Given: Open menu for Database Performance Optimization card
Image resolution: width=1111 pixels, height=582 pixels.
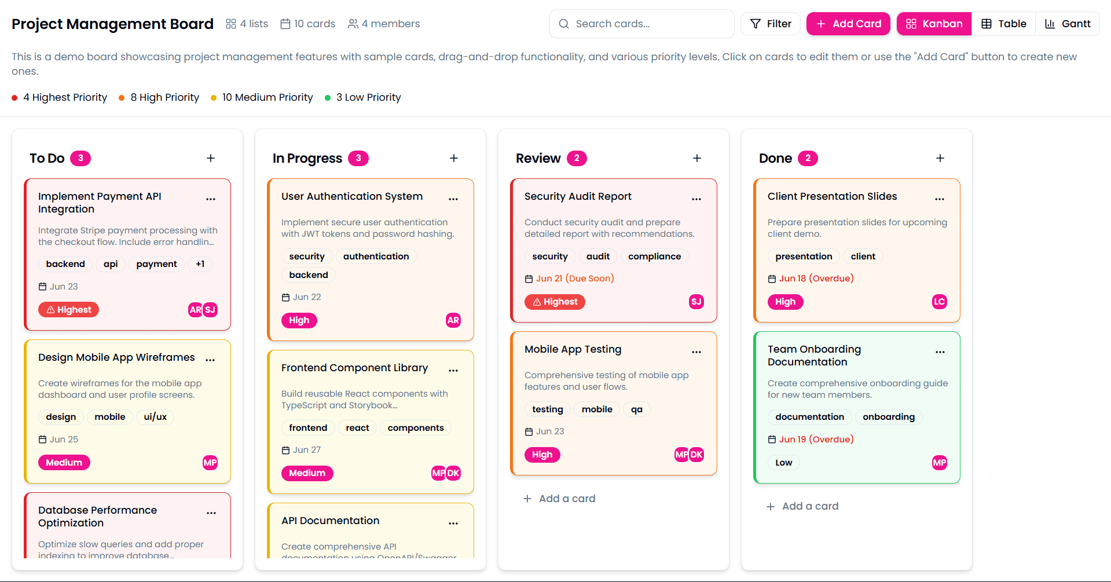Looking at the screenshot, I should (x=211, y=513).
